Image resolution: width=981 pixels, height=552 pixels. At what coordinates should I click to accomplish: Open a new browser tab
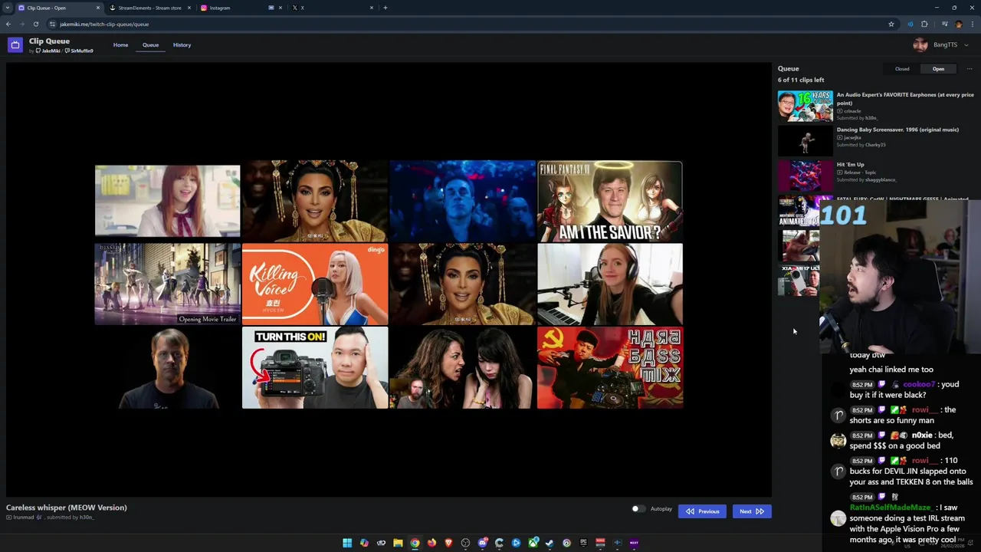point(385,8)
